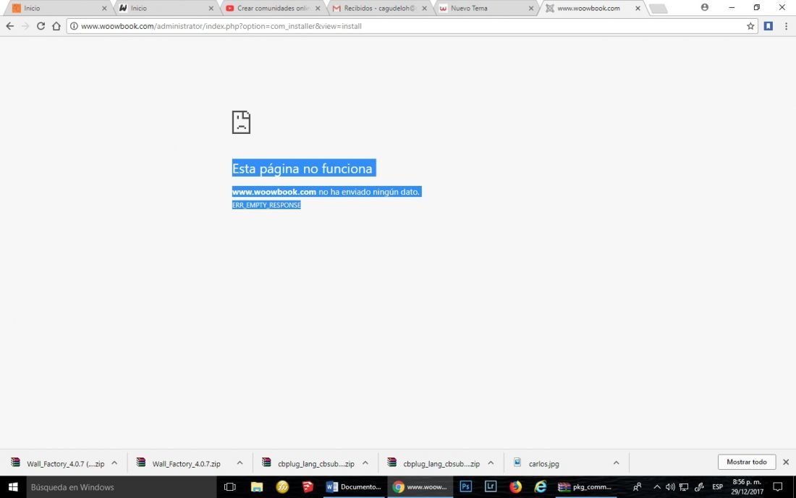View site information icon in address bar

tap(74, 26)
